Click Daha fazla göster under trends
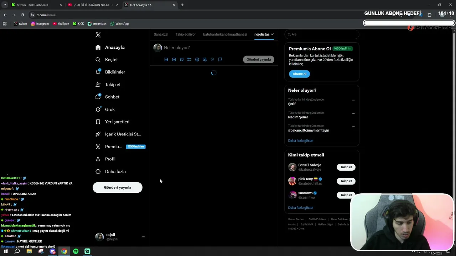The image size is (456, 256). coord(301,140)
